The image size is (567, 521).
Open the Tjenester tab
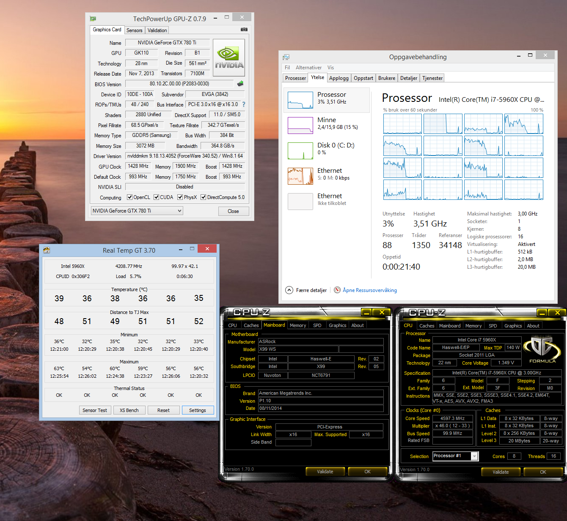click(432, 78)
